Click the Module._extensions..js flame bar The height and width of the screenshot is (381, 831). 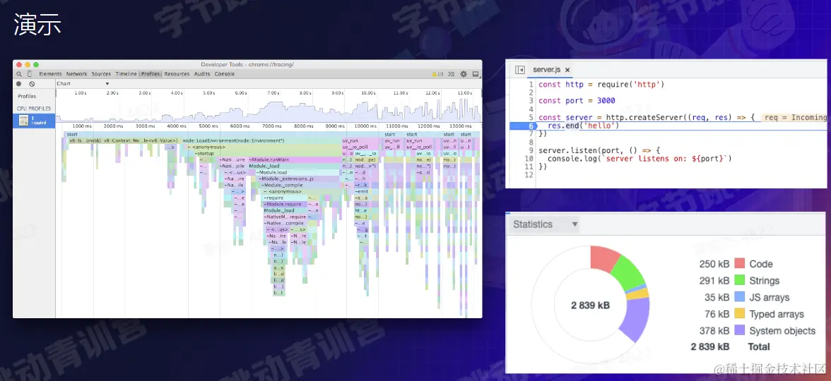click(299, 179)
